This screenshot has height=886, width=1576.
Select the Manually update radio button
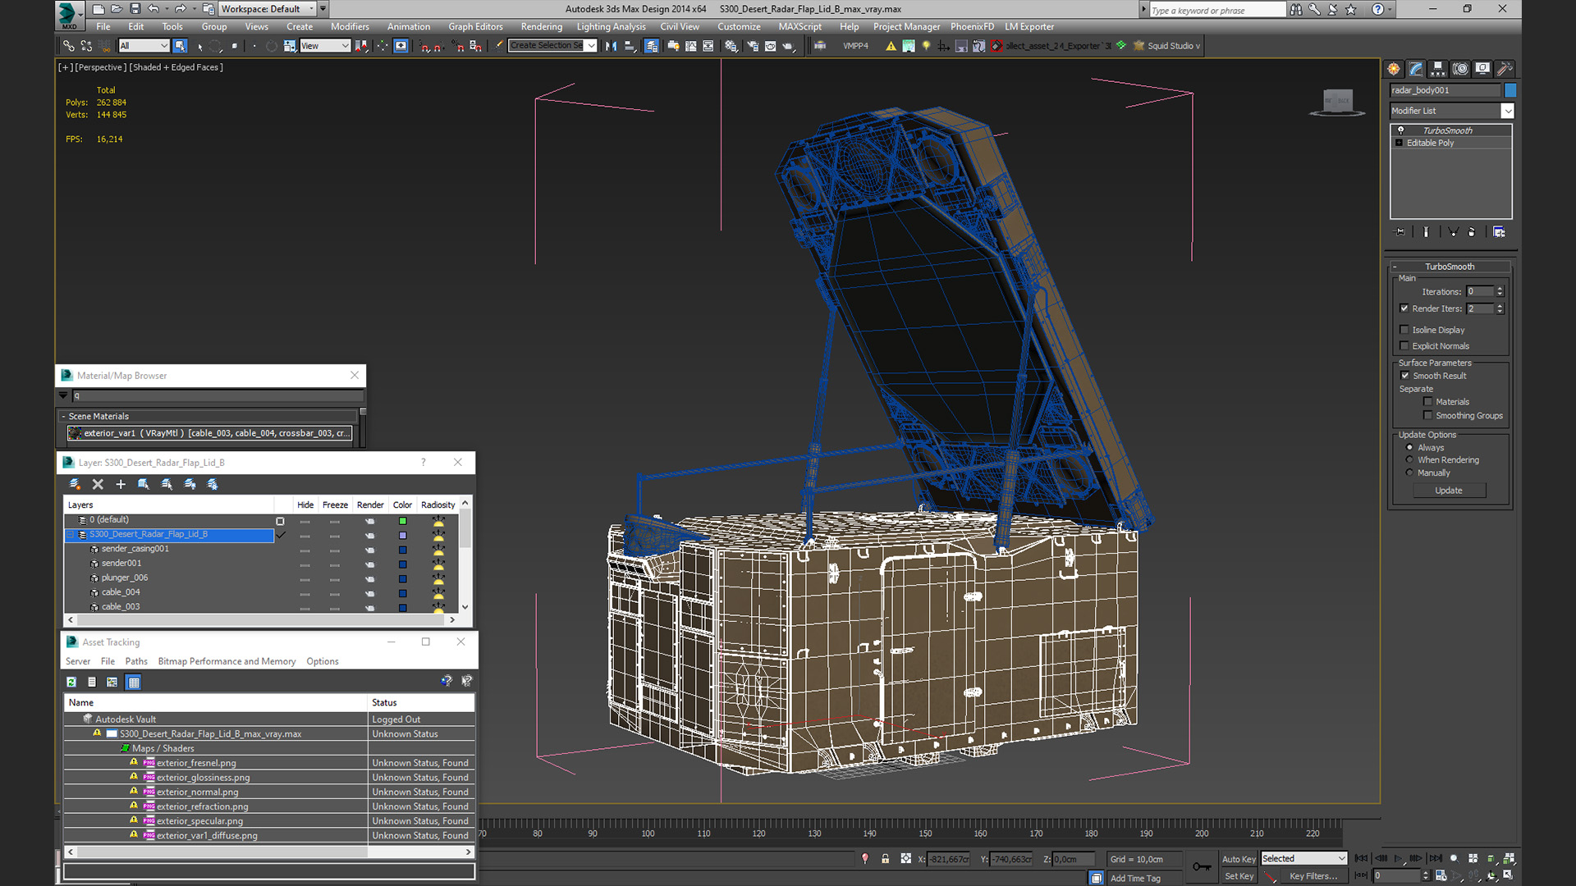[x=1409, y=473]
